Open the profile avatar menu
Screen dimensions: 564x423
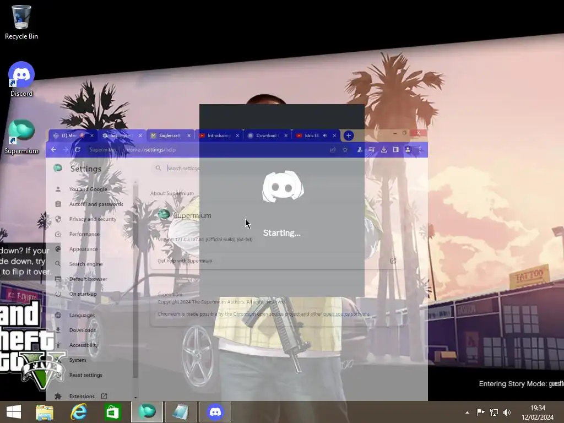point(408,150)
